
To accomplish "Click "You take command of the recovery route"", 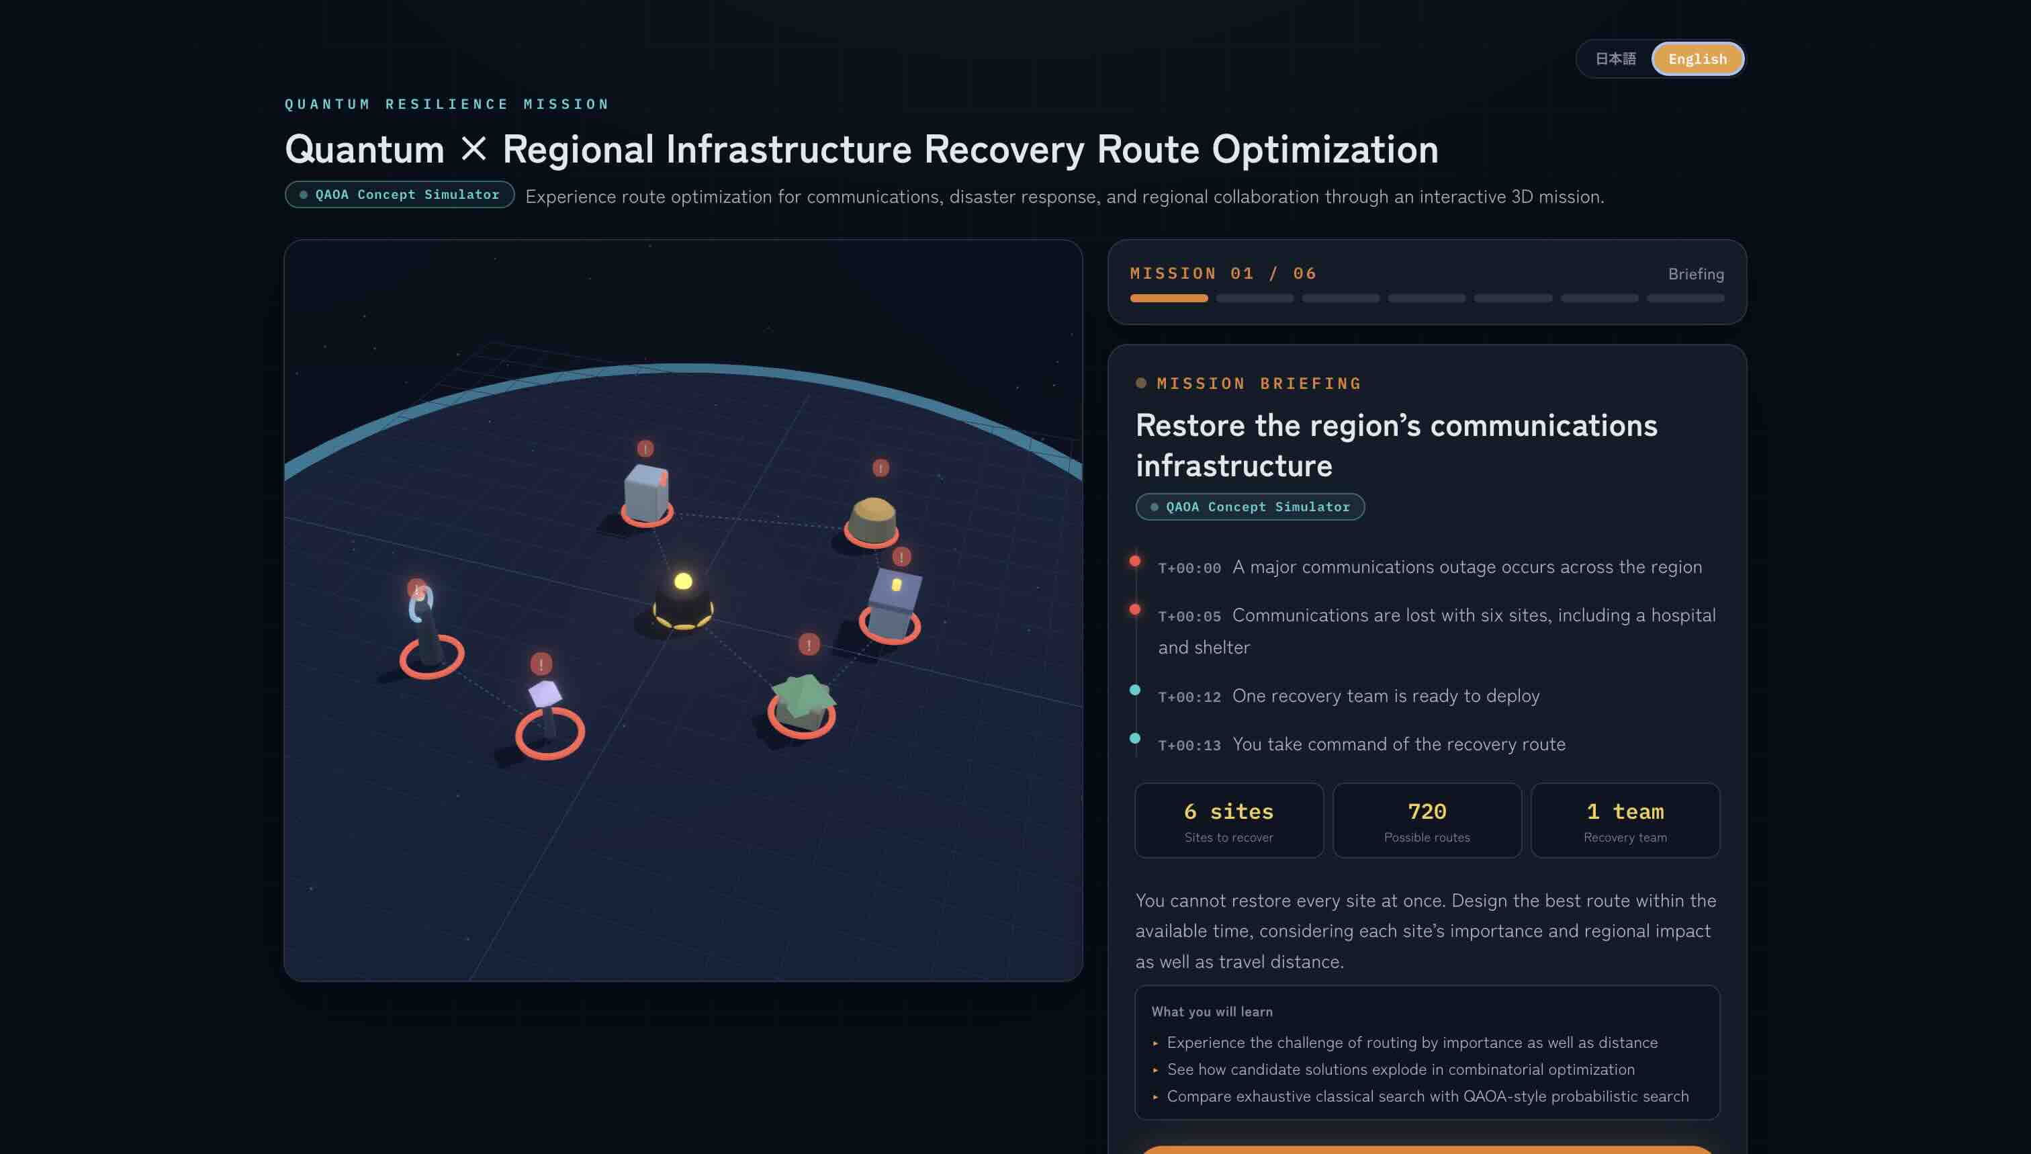I will coord(1398,744).
